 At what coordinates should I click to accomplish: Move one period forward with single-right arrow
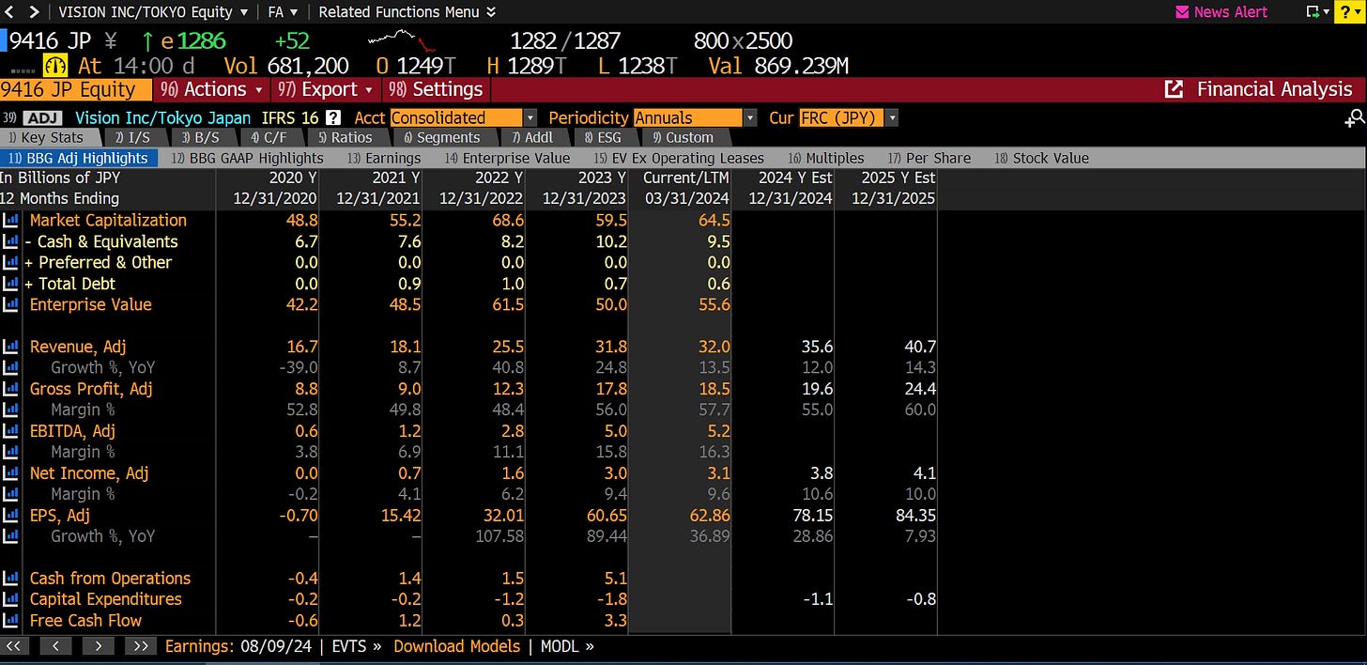point(98,646)
